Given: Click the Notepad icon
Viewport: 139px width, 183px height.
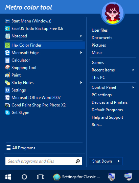Looking at the screenshot, I should point(7,36).
